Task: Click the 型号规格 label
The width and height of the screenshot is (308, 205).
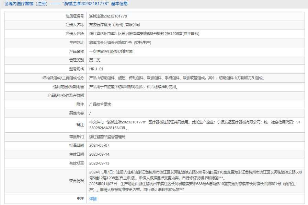Action: tap(77, 69)
